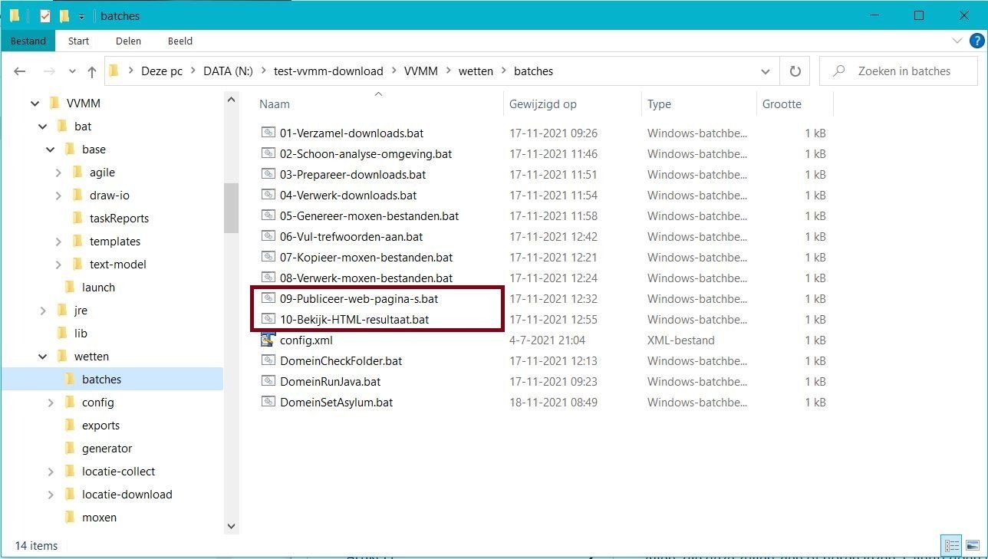This screenshot has height=559, width=988.
Task: Sort files by 'Gewijzigd op' column
Action: click(542, 104)
